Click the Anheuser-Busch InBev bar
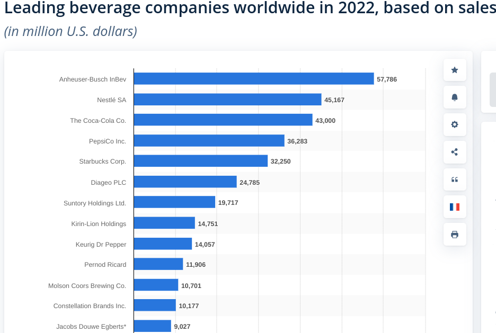The height and width of the screenshot is (333, 496). tap(254, 79)
